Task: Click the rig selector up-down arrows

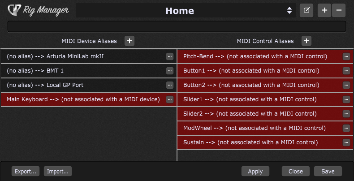Action: tap(289, 10)
